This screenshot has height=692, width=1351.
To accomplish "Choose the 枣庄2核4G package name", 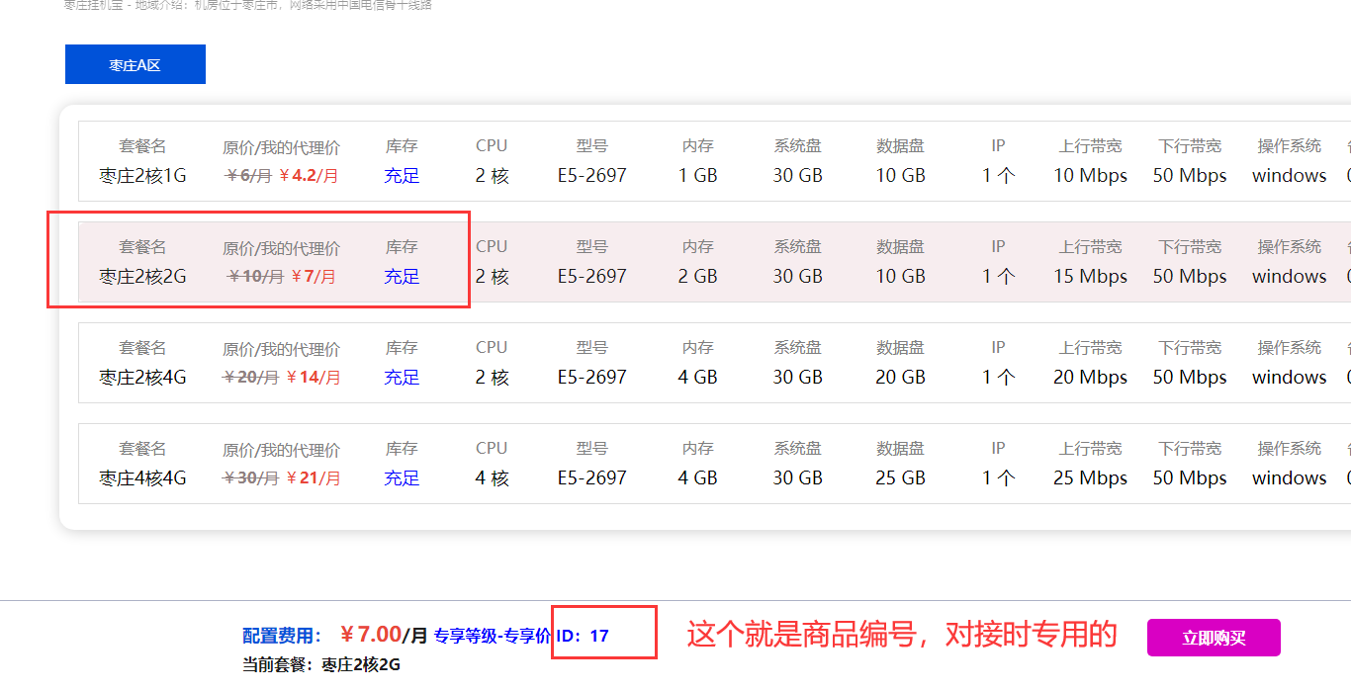I will [142, 378].
